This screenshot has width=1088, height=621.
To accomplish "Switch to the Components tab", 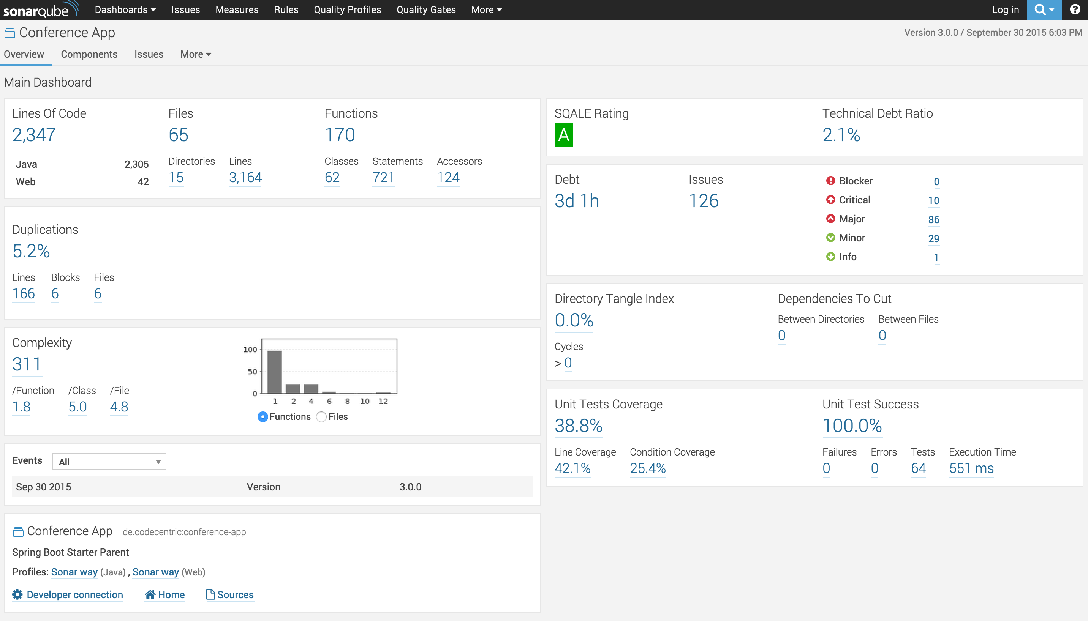I will [88, 54].
